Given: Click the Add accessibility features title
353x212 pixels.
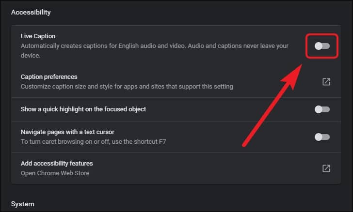Looking at the screenshot, I should pos(57,164).
